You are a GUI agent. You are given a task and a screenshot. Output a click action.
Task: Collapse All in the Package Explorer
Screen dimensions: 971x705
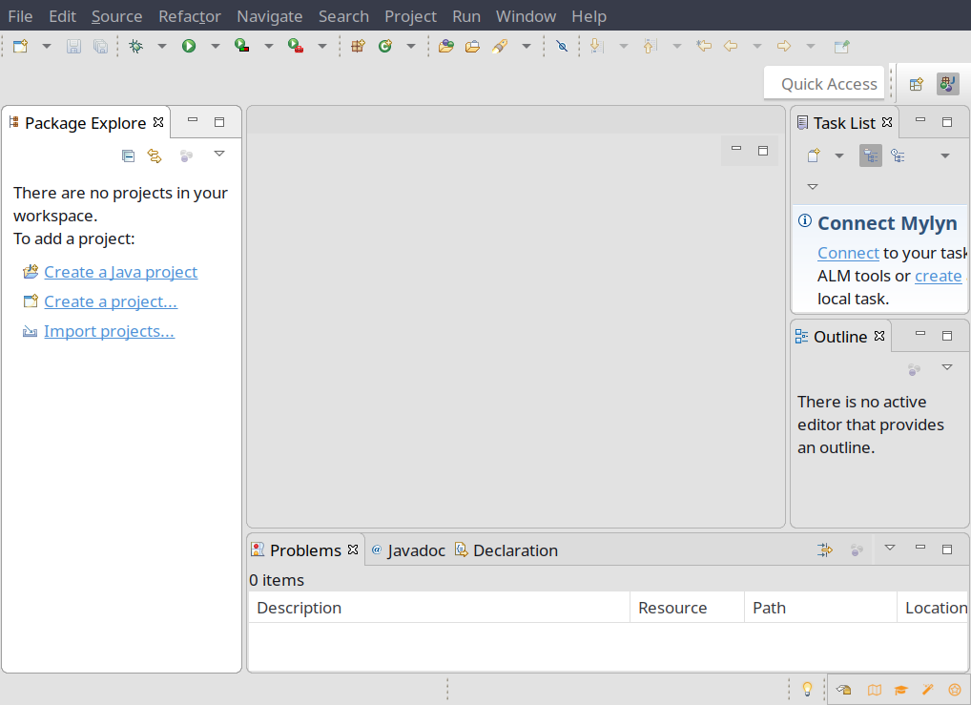[x=128, y=155]
